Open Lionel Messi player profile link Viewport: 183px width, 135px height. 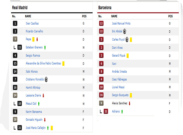118,87
